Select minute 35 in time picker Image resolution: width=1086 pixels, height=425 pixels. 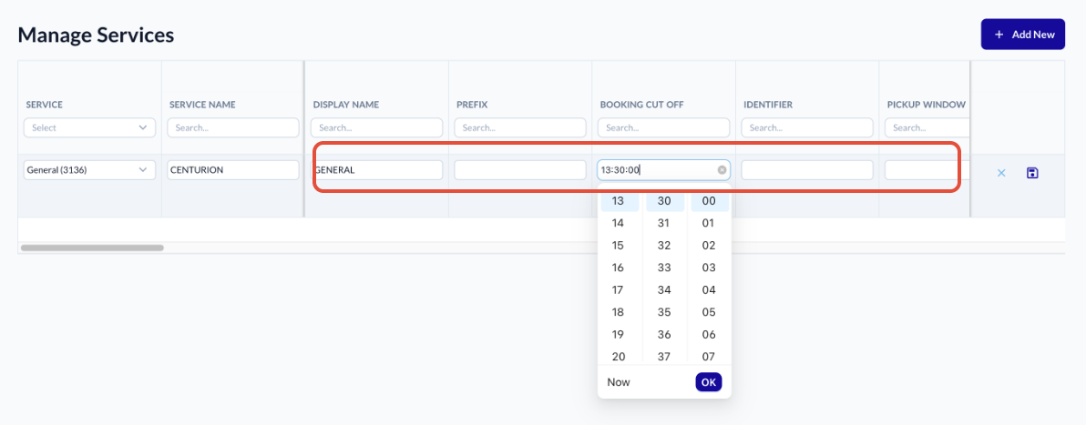click(665, 312)
